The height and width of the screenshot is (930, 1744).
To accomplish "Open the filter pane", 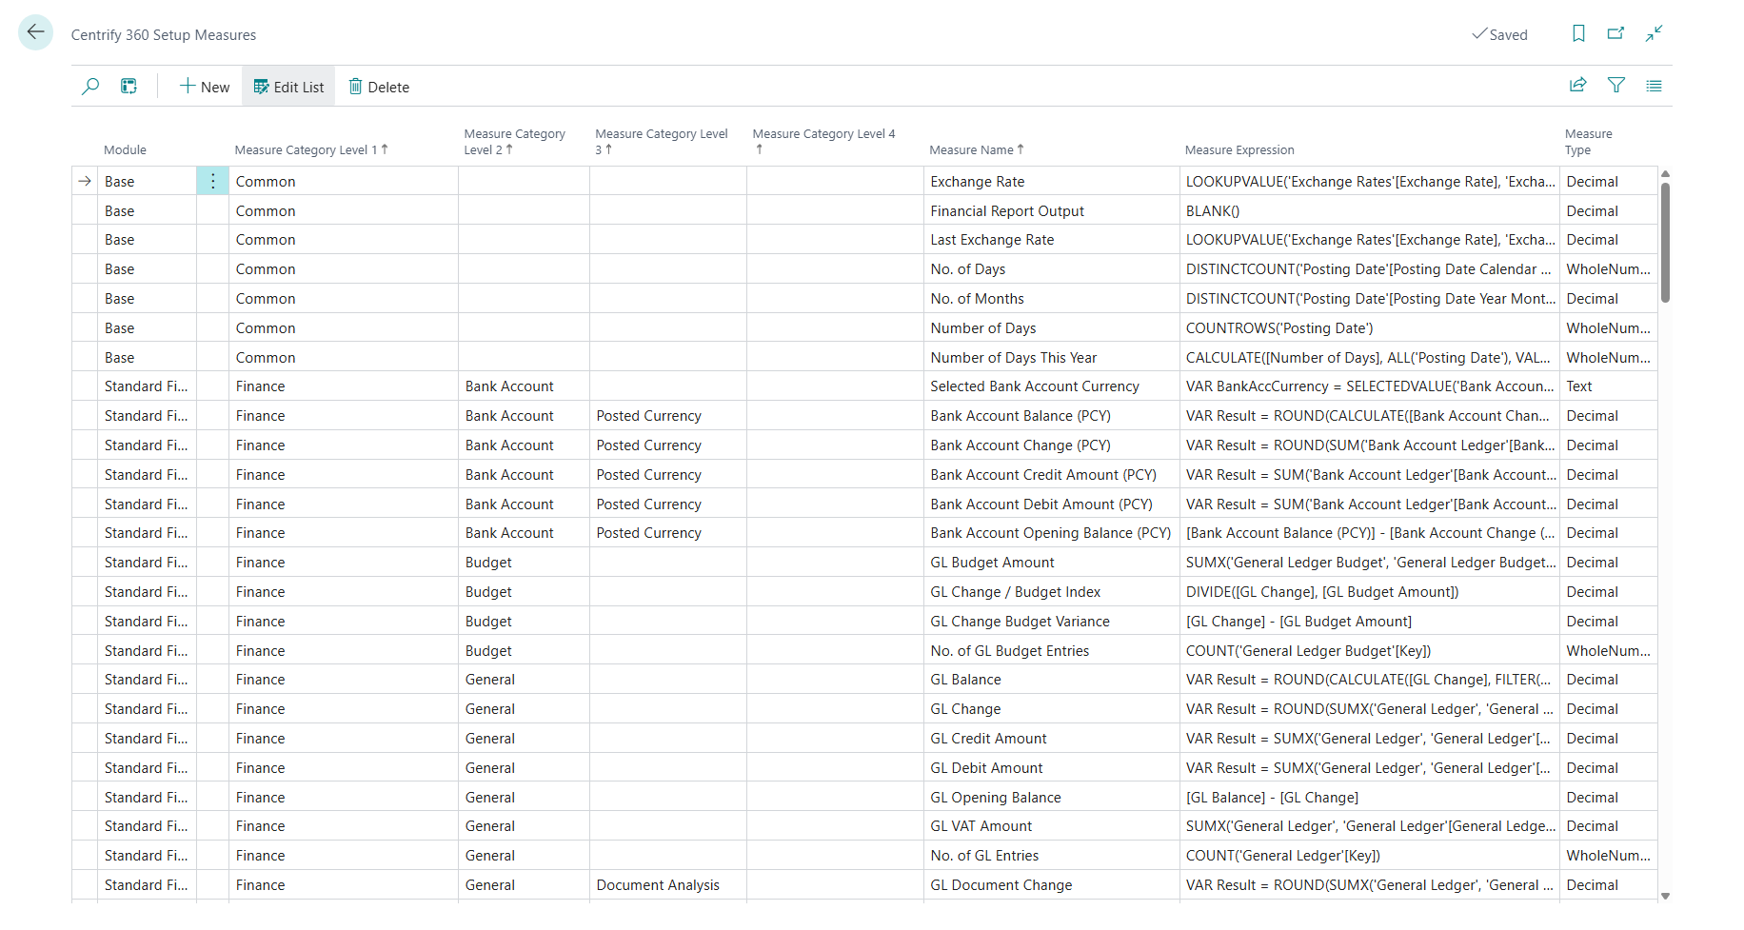I will click(1615, 86).
